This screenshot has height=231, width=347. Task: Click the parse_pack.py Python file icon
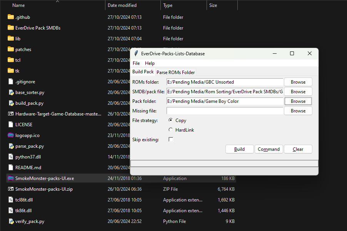(11, 146)
